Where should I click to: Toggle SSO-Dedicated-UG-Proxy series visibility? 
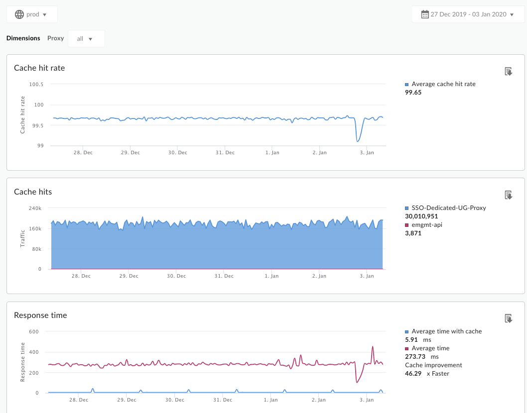click(448, 207)
